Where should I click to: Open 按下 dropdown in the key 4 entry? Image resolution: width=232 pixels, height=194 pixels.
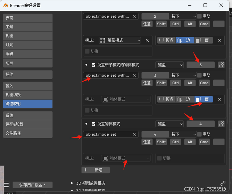(x=183, y=134)
